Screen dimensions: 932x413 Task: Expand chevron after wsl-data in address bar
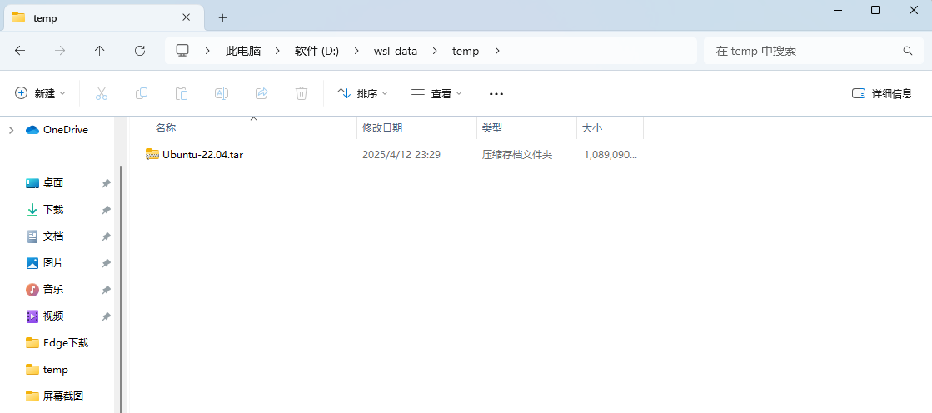435,51
